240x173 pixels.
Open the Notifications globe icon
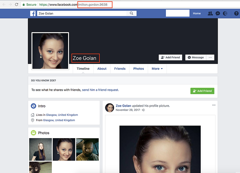click(x=225, y=14)
